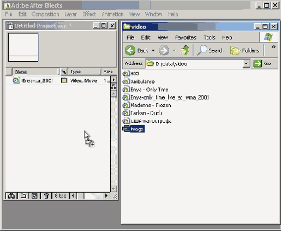Click the Go button next to the address
This screenshot has height=231, width=281.
(262, 63)
